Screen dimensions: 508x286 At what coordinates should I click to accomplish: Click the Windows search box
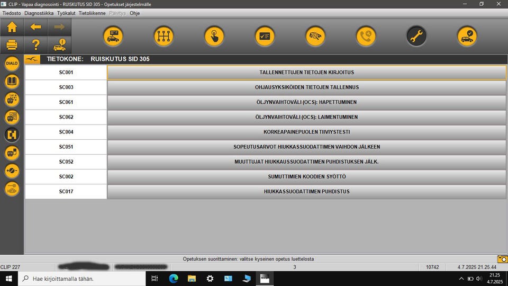click(81, 279)
